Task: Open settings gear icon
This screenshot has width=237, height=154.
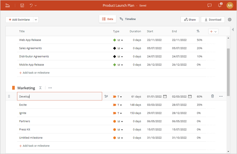Action: [230, 20]
